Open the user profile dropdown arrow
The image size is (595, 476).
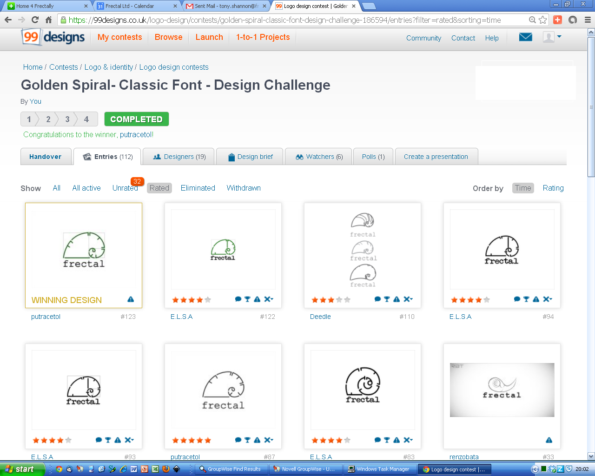(x=559, y=36)
